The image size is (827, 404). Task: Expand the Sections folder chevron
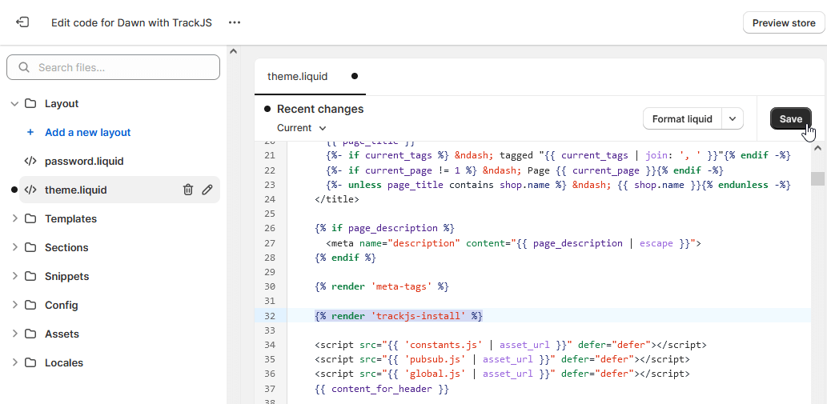tap(14, 247)
